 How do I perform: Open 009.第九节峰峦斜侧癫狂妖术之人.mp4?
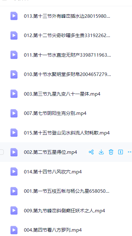(x=64, y=210)
